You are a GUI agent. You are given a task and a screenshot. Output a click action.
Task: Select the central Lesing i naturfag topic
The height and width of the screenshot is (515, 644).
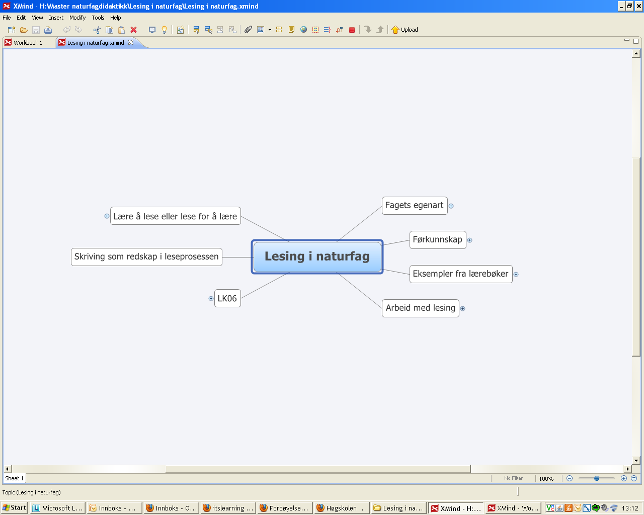click(317, 256)
